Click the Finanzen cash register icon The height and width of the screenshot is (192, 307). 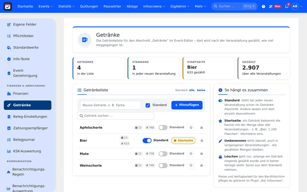pos(9,94)
